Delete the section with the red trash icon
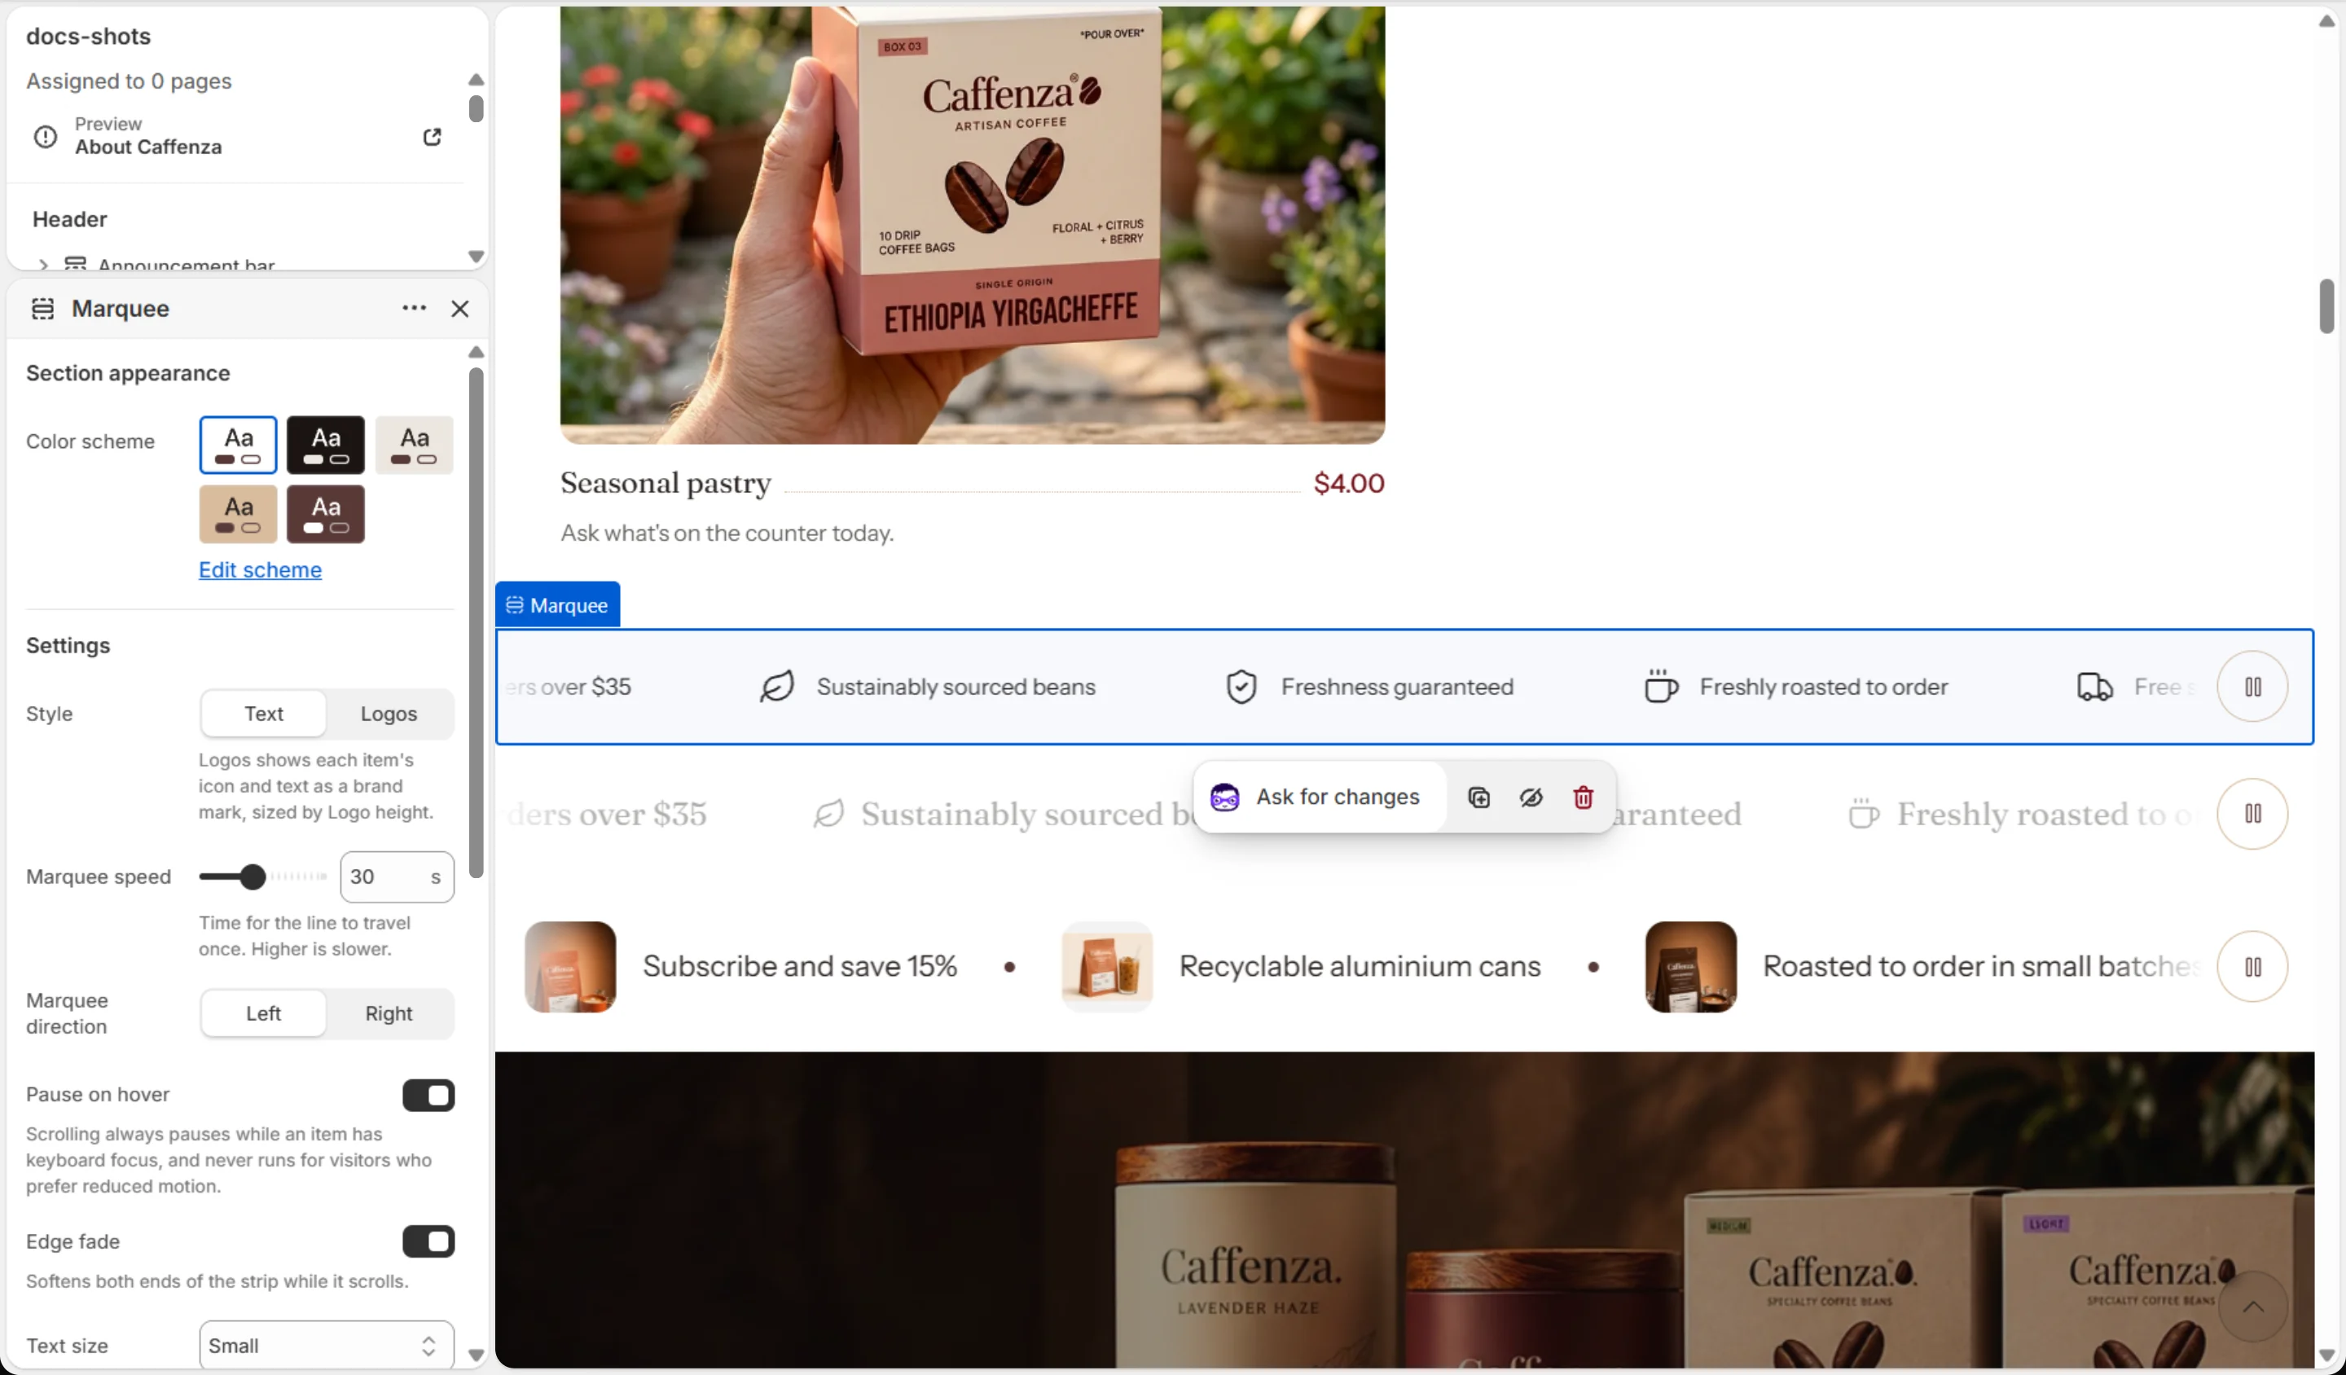 1583,797
